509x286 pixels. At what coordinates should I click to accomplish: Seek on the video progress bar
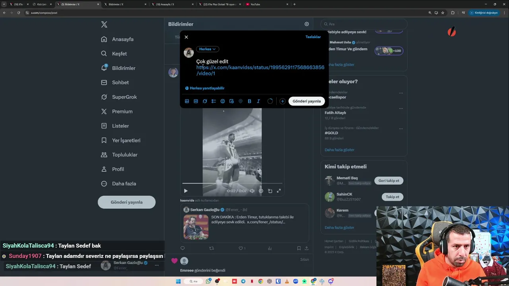pos(232,184)
